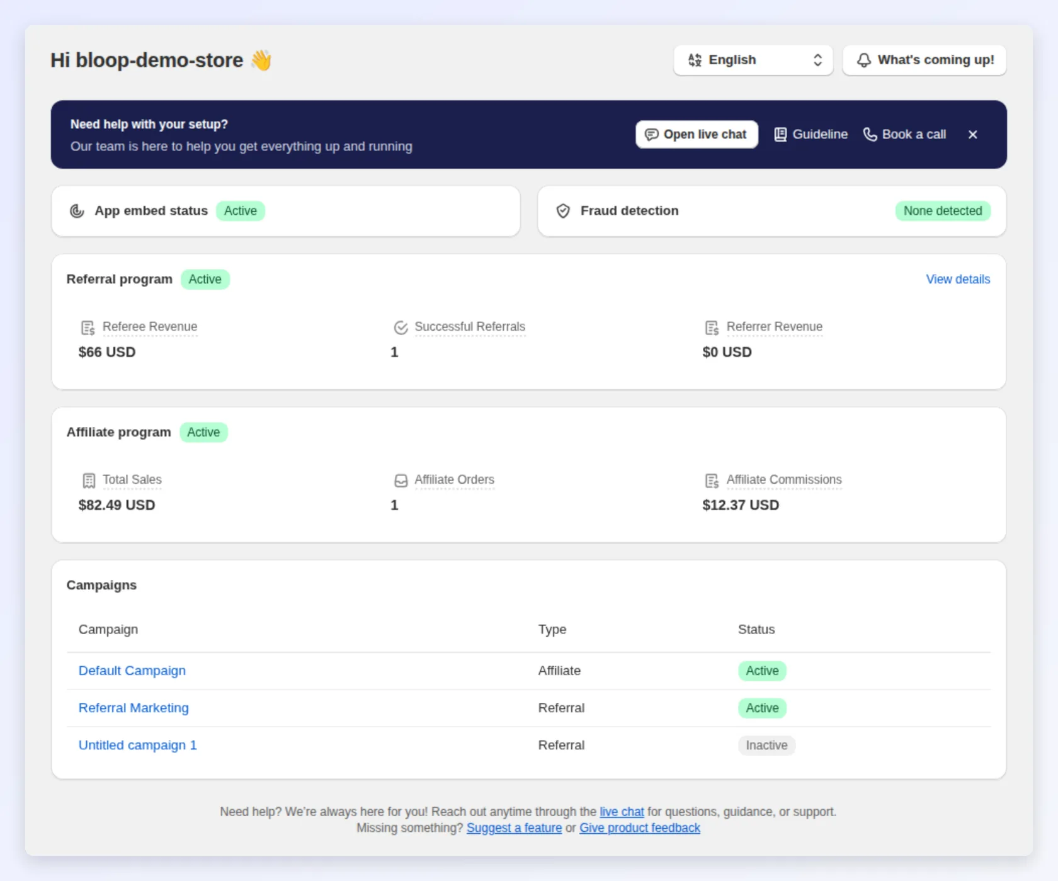Click the bell icon beside What's coming up
Viewport: 1058px width, 881px height.
pos(864,60)
